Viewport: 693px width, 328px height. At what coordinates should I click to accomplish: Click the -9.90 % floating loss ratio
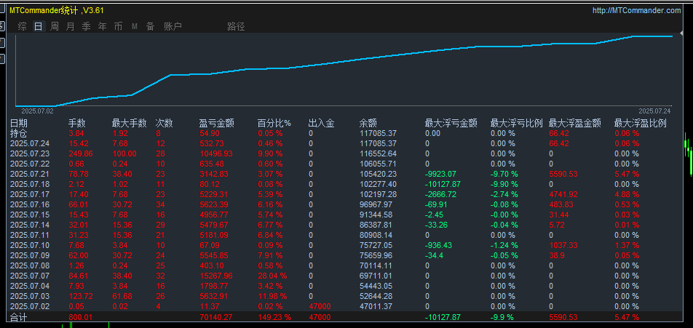(x=504, y=184)
